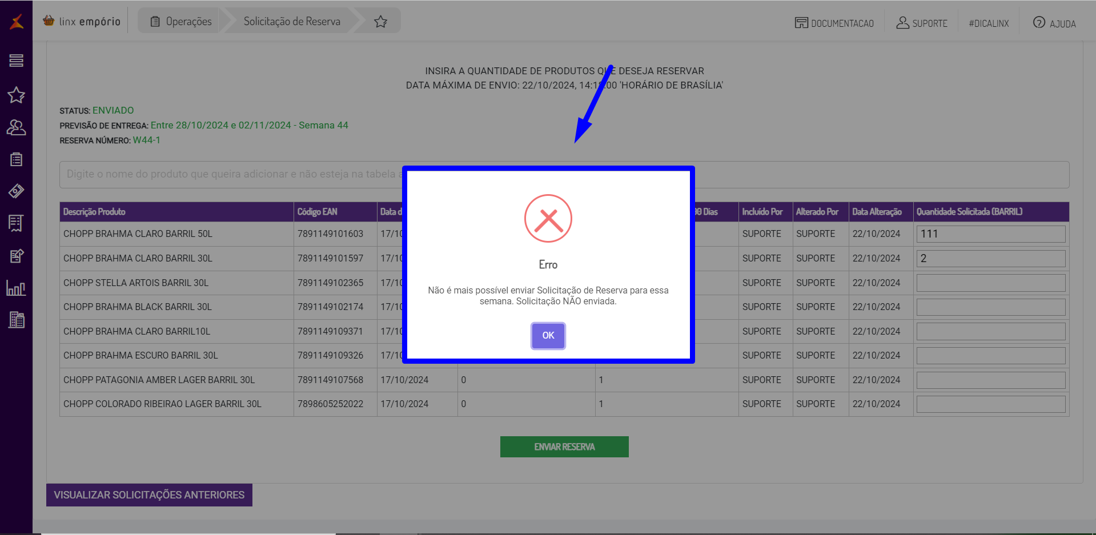Click the Linx logo in the sidebar
This screenshot has height=535, width=1096.
17,22
